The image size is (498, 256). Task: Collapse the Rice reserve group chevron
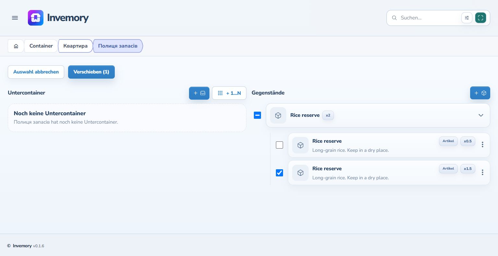tap(481, 115)
